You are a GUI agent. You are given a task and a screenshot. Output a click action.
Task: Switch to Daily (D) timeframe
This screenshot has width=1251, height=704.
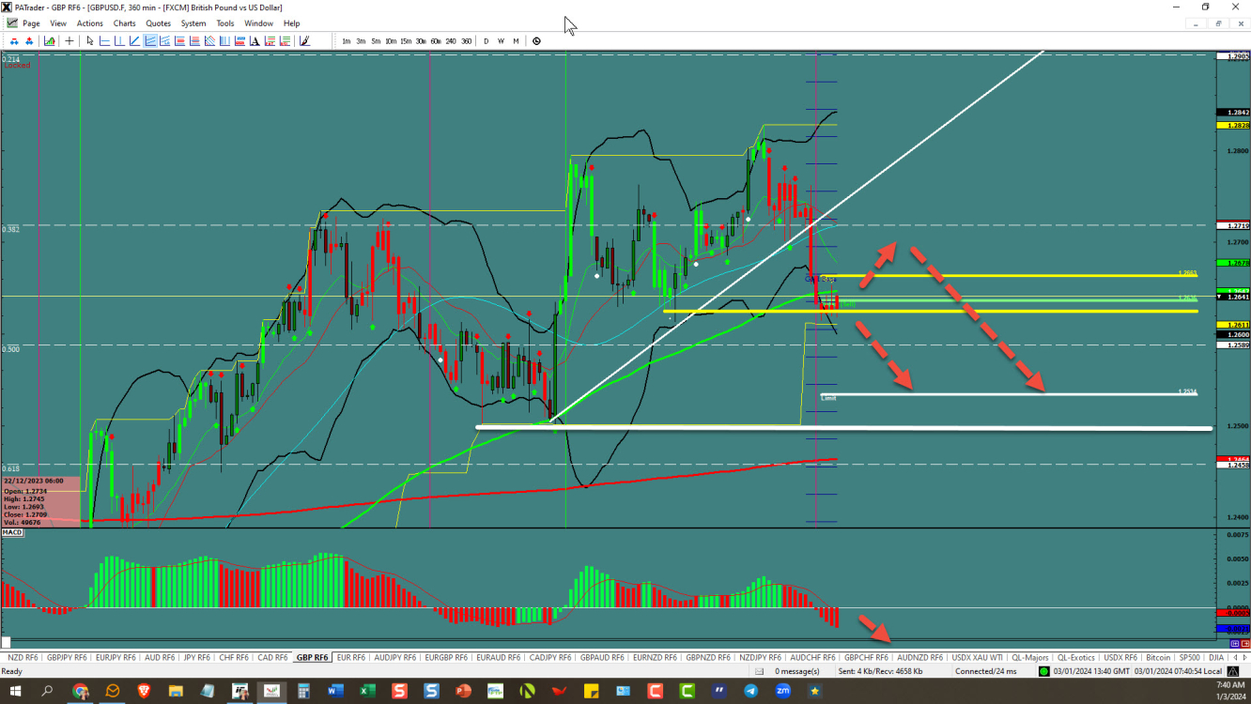[486, 40]
